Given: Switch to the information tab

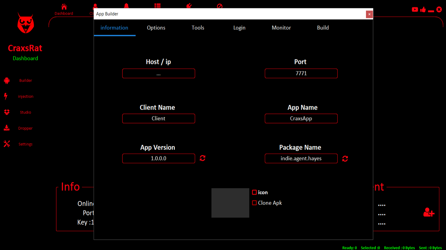Looking at the screenshot, I should pos(114,28).
